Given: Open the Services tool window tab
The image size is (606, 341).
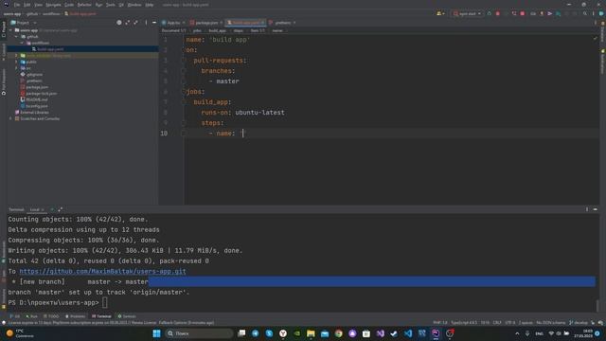Looking at the screenshot, I should [x=127, y=316].
